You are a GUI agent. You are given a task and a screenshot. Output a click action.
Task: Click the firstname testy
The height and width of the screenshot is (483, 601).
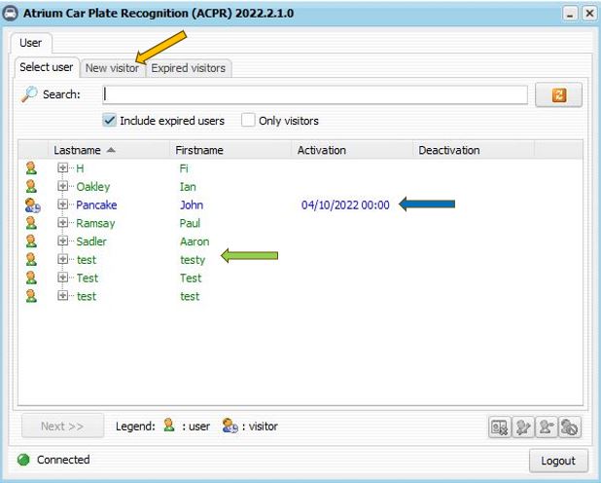pos(193,260)
